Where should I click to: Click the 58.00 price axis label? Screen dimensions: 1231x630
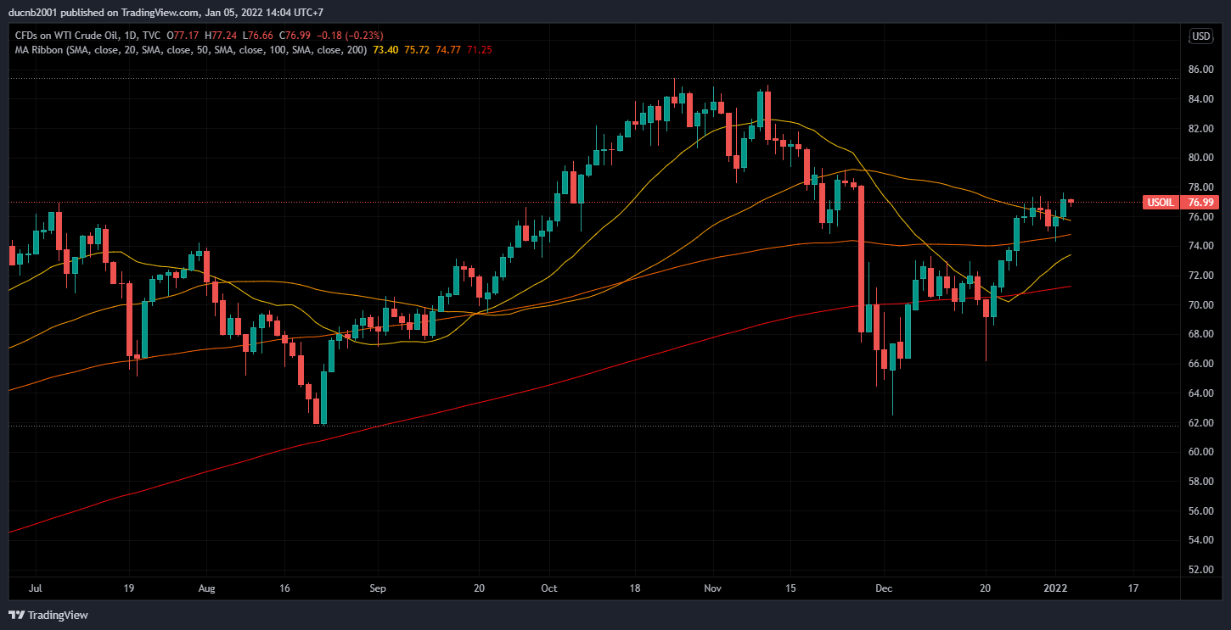click(x=1200, y=482)
